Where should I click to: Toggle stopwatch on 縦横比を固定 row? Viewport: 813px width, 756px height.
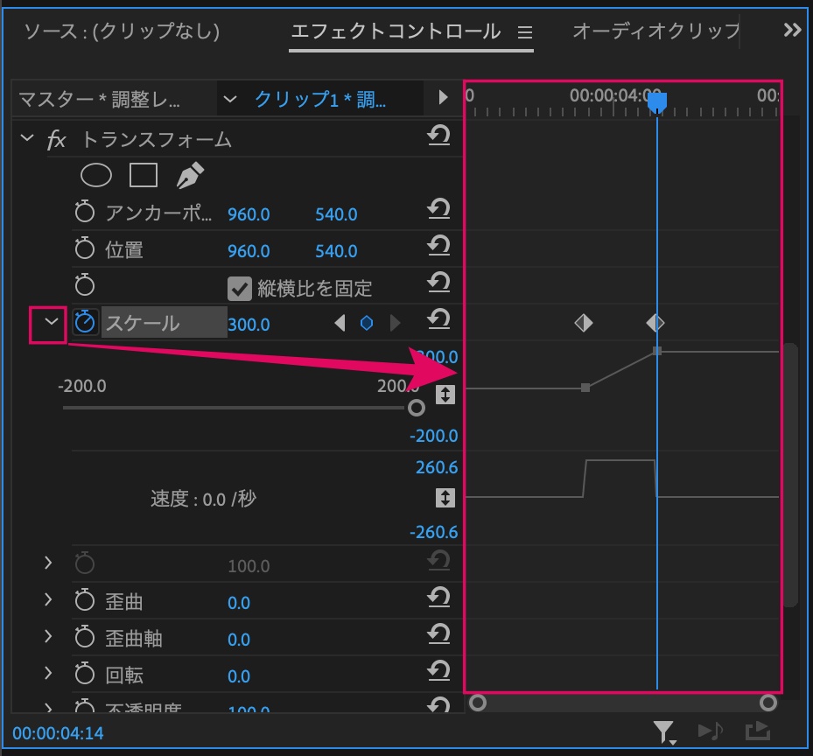85,284
